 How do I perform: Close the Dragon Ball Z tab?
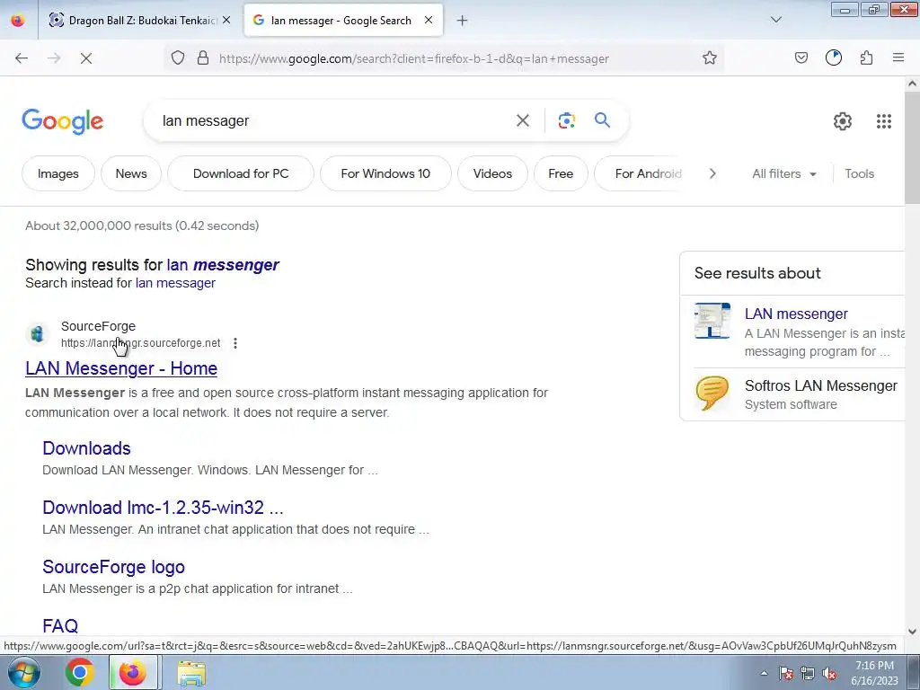click(226, 21)
